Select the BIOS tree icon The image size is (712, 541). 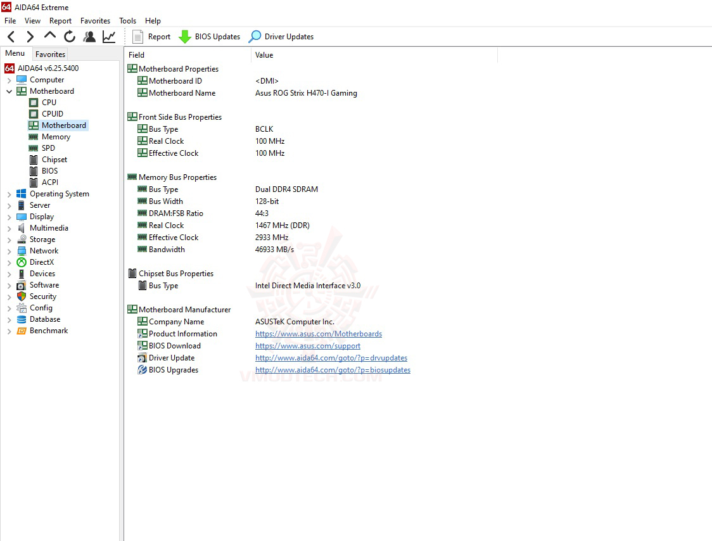34,171
